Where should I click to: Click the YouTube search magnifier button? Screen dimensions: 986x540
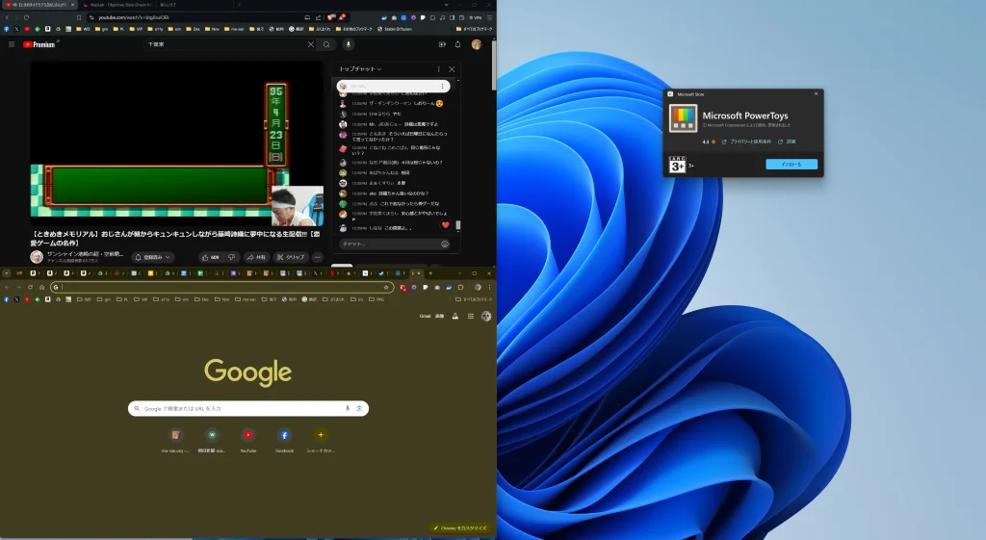coord(326,44)
